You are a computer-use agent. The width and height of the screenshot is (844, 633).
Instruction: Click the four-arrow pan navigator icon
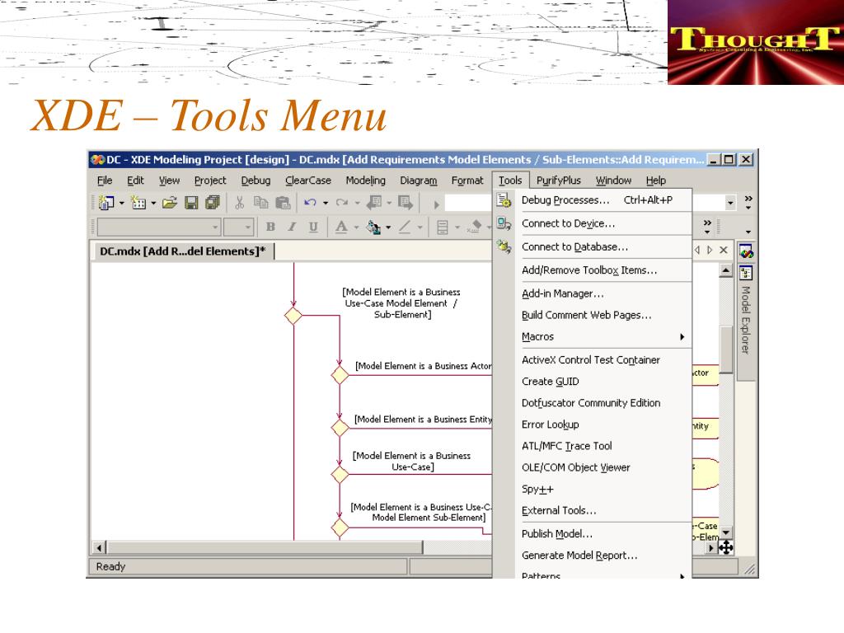(x=725, y=548)
